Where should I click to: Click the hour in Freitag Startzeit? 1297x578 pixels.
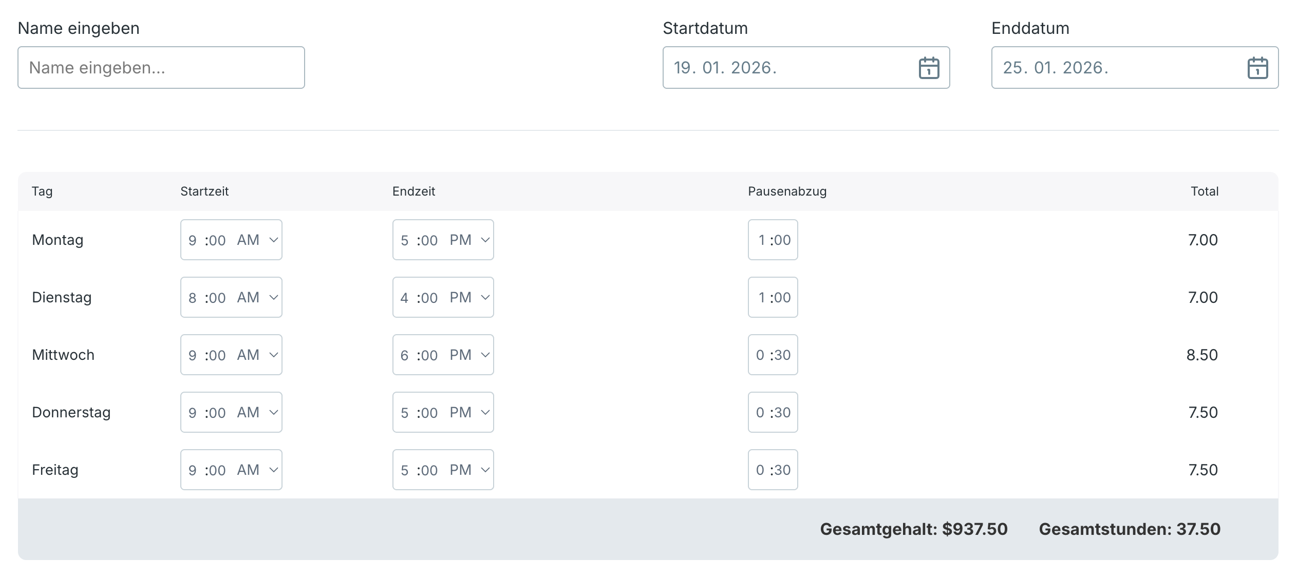point(193,470)
